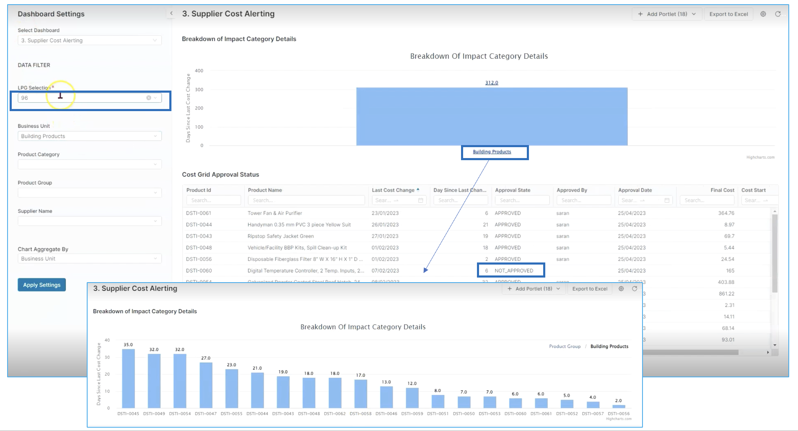Open calendar icon in Last Cost Change filter
This screenshot has width=798, height=431.
[x=420, y=200]
